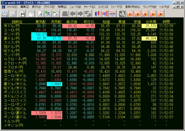Click the highlighted volume 25,578 cell
The width and height of the screenshot is (185, 131).
pos(149,26)
